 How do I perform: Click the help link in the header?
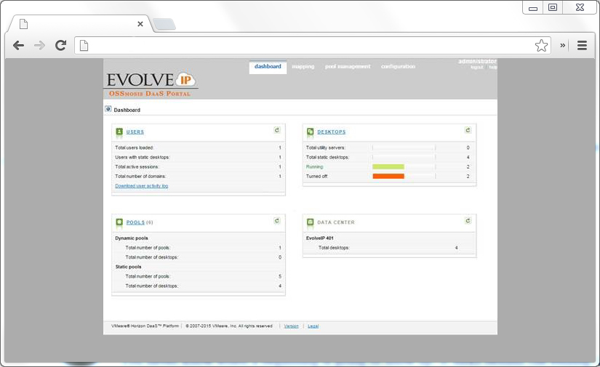click(493, 68)
